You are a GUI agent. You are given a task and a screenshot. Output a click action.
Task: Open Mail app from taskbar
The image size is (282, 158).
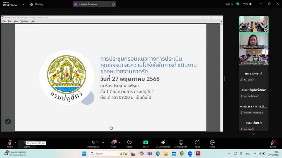pos(174,153)
